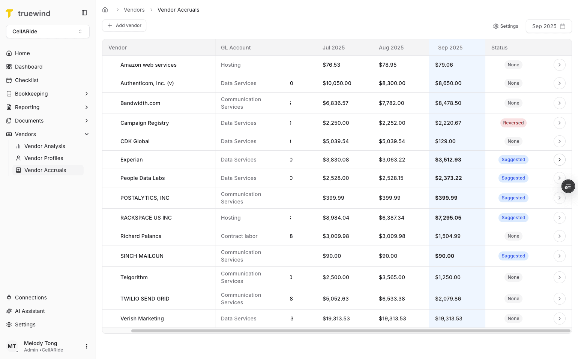This screenshot has width=578, height=359.
Task: Open TWILIO SEND GRID row arrow
Action: (560, 299)
